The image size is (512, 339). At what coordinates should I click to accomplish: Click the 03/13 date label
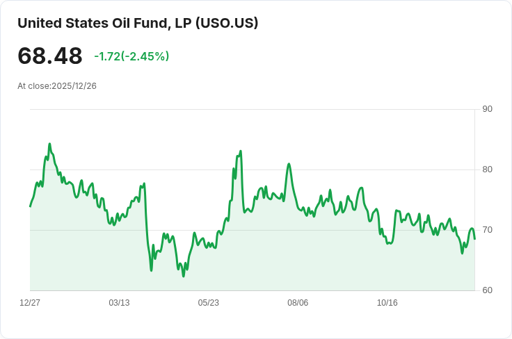(x=119, y=303)
